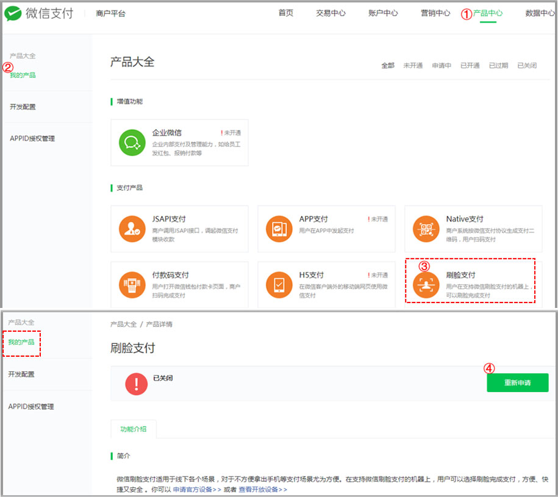Image resolution: width=558 pixels, height=497 pixels.
Task: Click 产品详情 in the breadcrumb
Action: [x=159, y=324]
